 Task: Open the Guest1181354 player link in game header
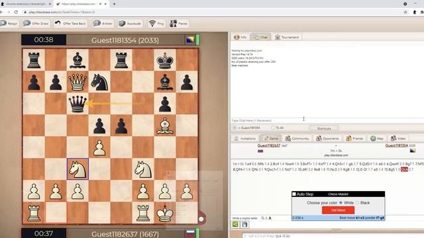point(396,145)
